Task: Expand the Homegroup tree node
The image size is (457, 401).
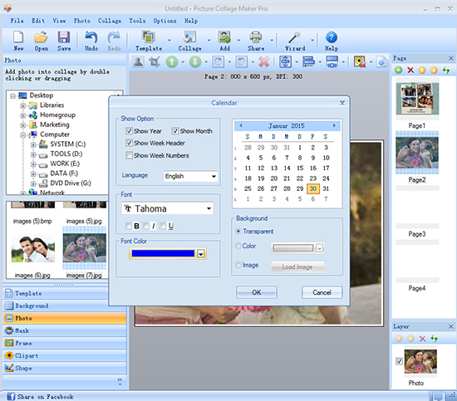Action: coord(23,115)
